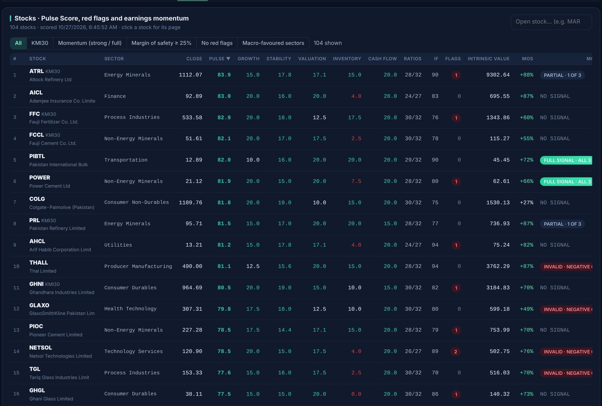
Task: Click the red flag badge for POWER
Action: pyautogui.click(x=456, y=182)
